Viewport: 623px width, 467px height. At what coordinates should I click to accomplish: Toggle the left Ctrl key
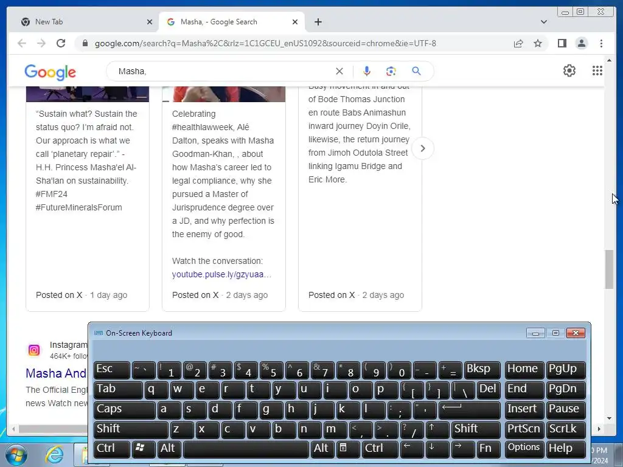(x=112, y=449)
